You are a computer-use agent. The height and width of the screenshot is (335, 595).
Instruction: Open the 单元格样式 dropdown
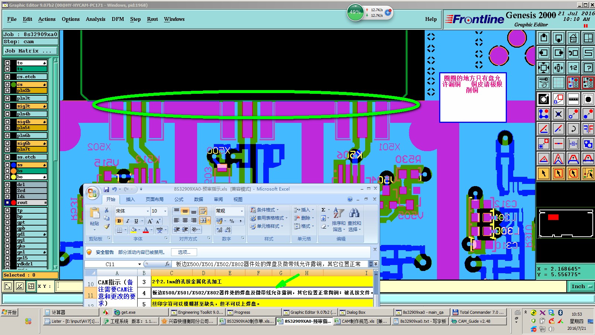point(267,226)
